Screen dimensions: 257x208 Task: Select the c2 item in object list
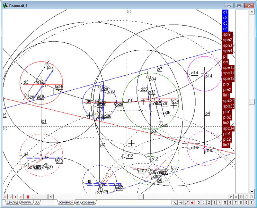coord(225,18)
